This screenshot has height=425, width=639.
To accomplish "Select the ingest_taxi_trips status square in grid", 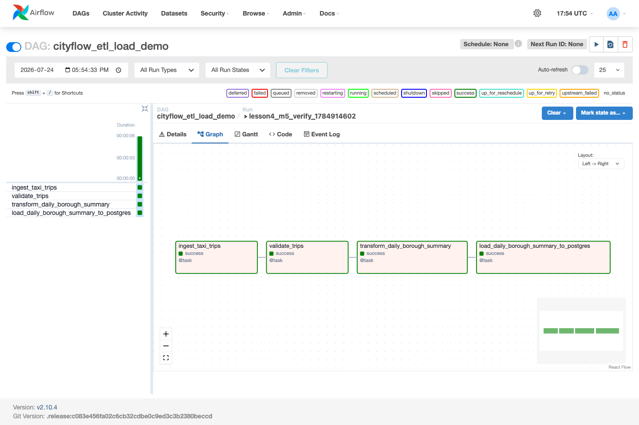I will point(140,187).
